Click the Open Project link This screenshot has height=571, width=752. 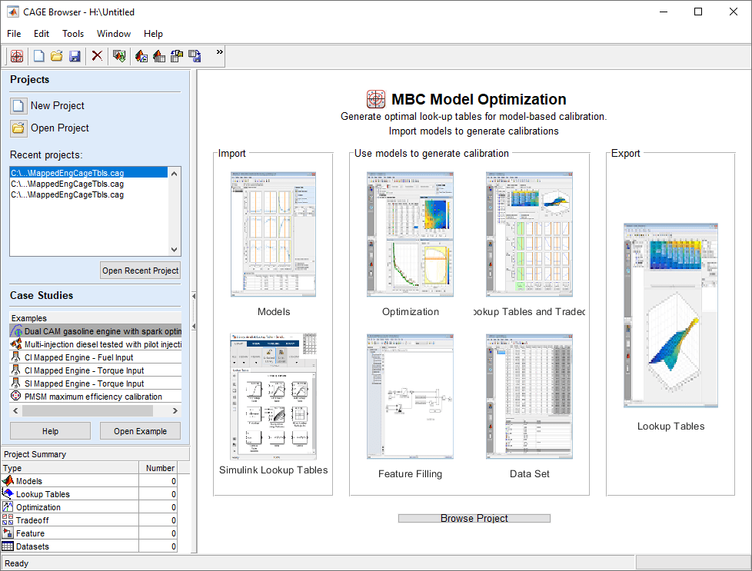[59, 128]
